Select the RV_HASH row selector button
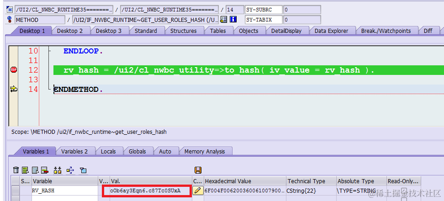The width and height of the screenshot is (444, 201). pyautogui.click(x=15, y=190)
